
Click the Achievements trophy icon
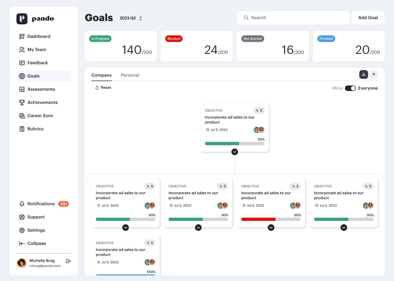pos(22,103)
